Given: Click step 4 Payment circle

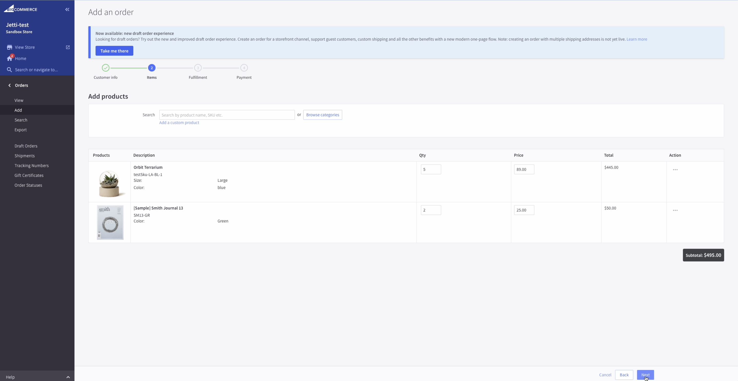Looking at the screenshot, I should [244, 68].
